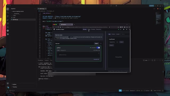Open the Testing flask view in VS Code

[x=8, y=27]
